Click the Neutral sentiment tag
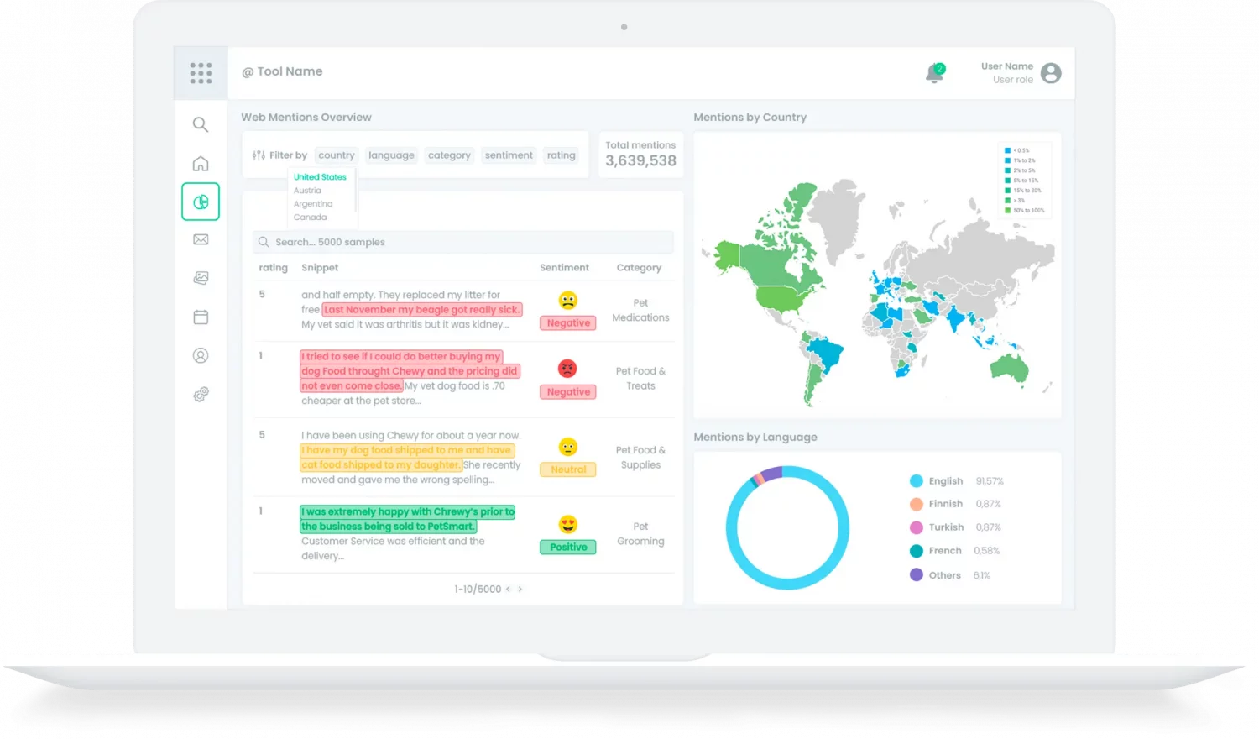Viewport: 1259px width, 739px height. click(x=568, y=470)
